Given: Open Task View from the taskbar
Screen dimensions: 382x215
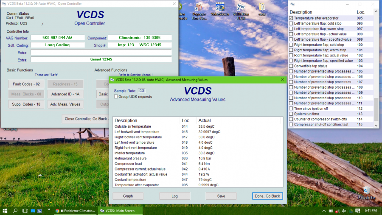Looking at the screenshot, I should (25, 211).
